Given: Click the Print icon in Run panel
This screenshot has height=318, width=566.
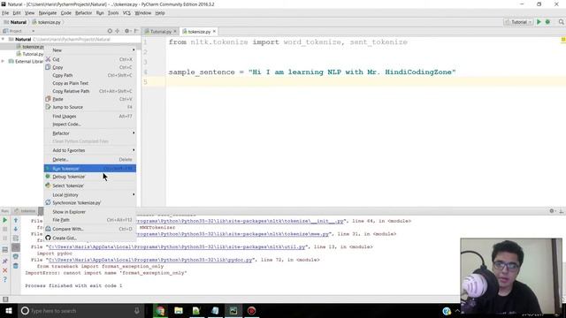Looking at the screenshot, I should [16, 256].
